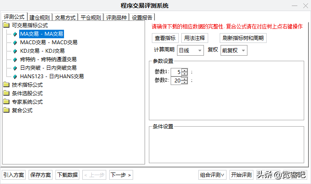Click the 参数2 input field
The width and height of the screenshot is (311, 184).
tap(176, 80)
